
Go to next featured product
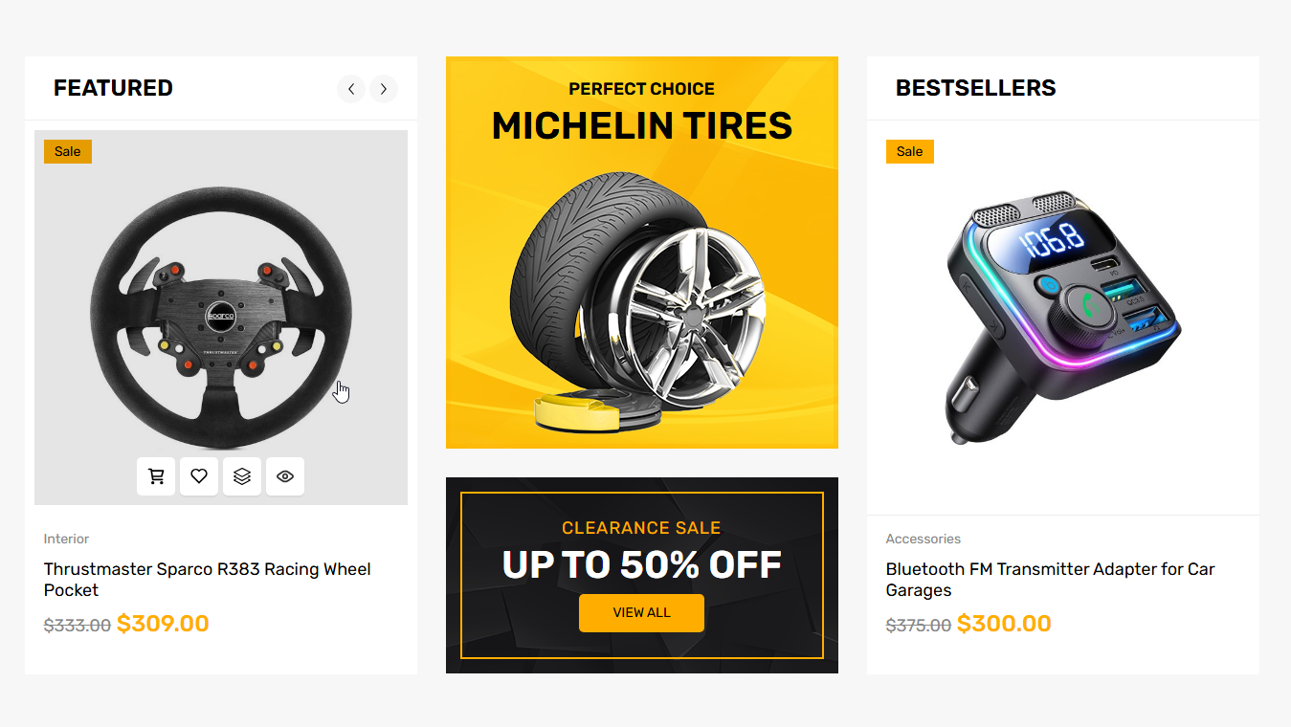coord(384,89)
